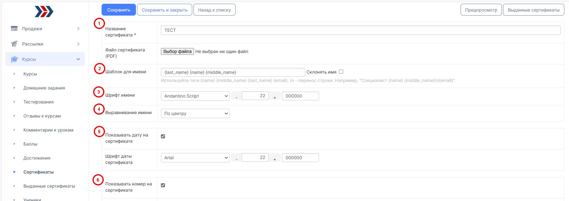
Task: Click the Сохранить button
Action: point(119,10)
